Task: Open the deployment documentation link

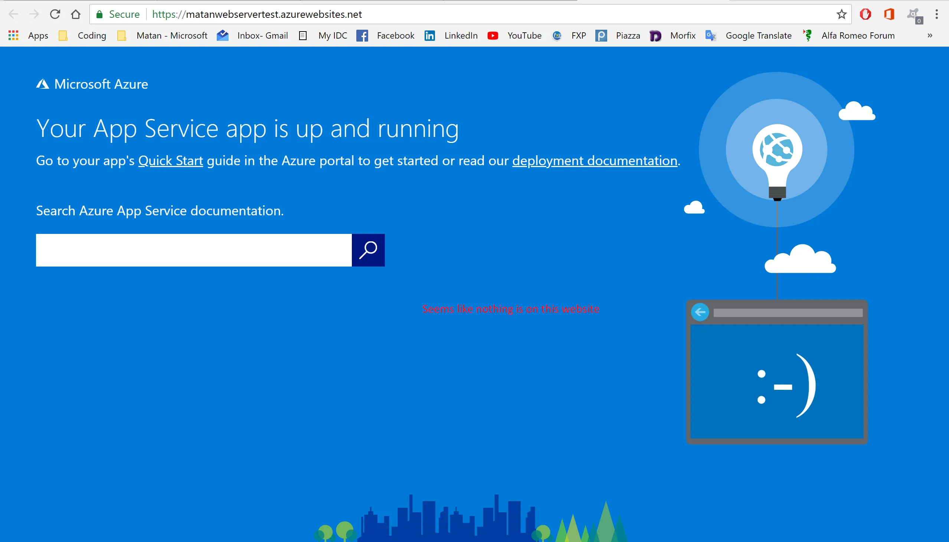Action: pyautogui.click(x=594, y=161)
